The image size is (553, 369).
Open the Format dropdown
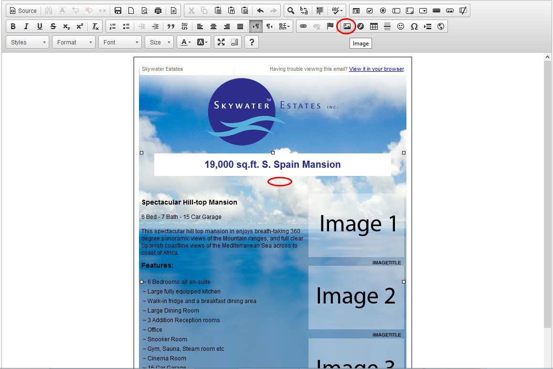[74, 42]
